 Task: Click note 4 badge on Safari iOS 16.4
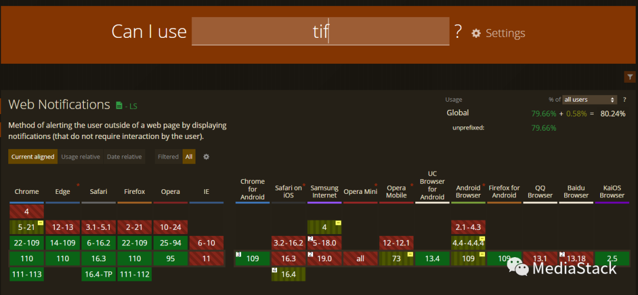[275, 270]
